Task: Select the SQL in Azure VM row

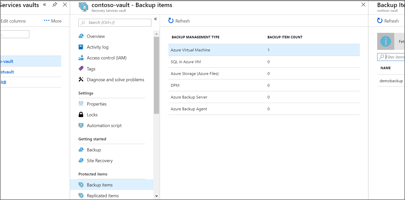Action: click(x=264, y=62)
